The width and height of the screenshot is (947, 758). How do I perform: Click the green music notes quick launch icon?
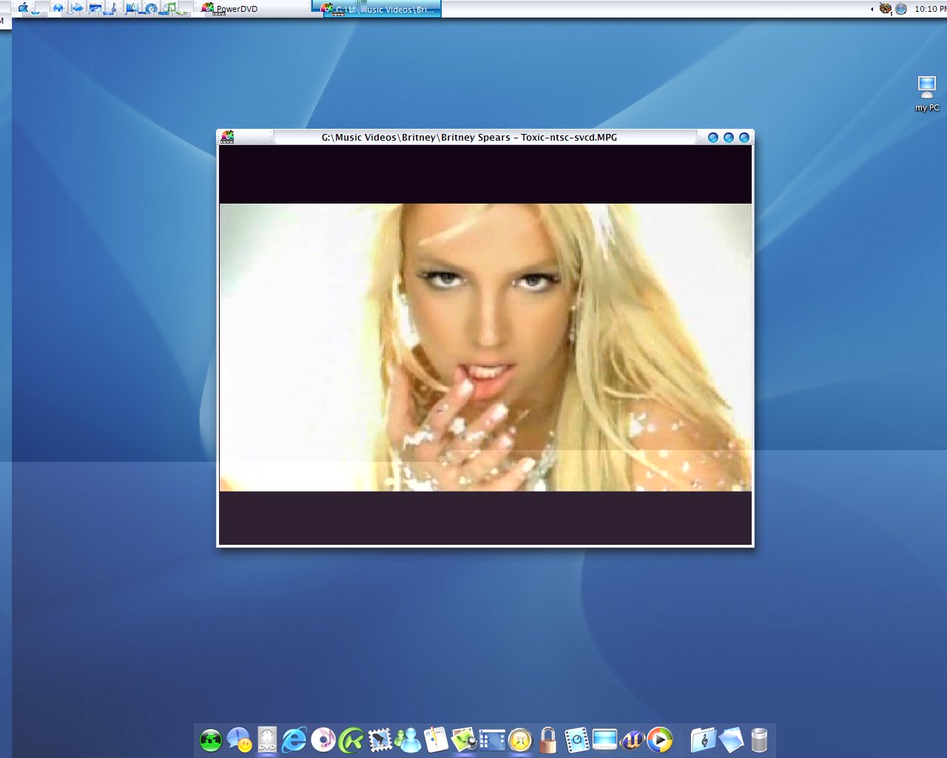click(x=170, y=8)
